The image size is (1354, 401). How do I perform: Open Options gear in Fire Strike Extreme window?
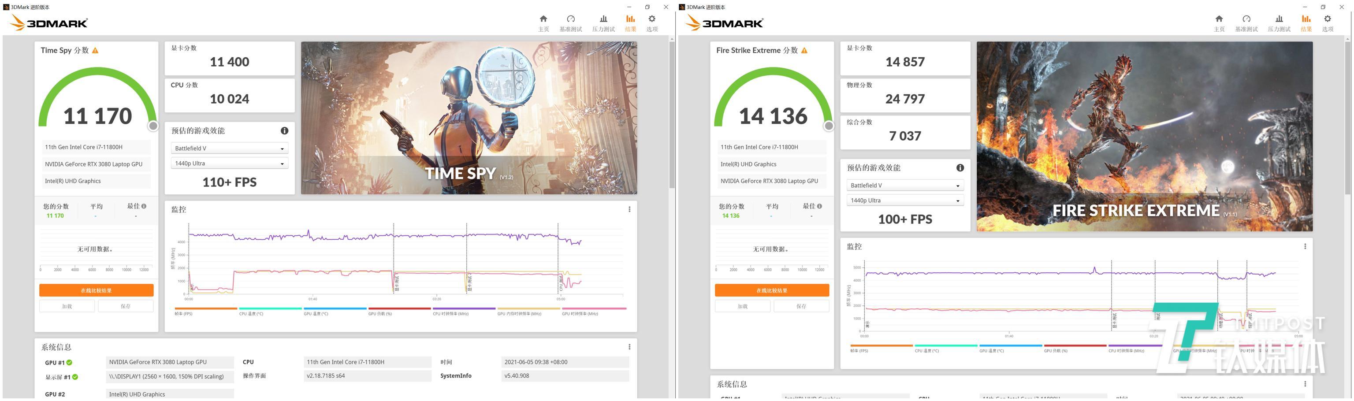click(1327, 19)
